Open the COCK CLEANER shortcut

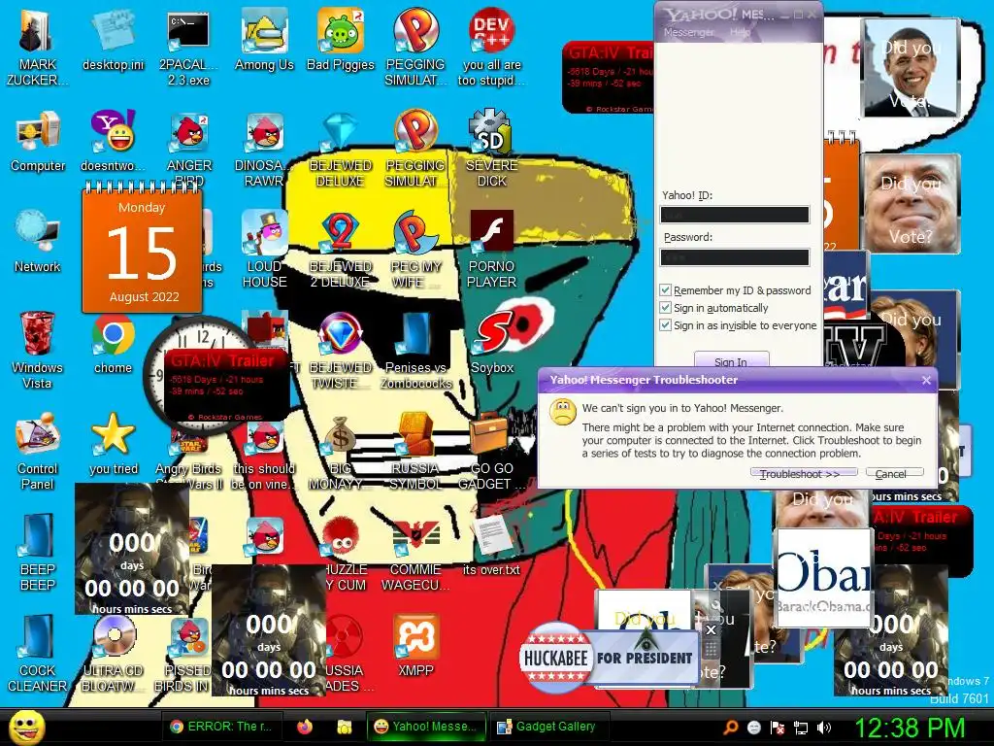tap(37, 654)
